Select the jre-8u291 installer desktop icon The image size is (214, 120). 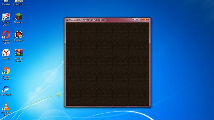point(19,3)
